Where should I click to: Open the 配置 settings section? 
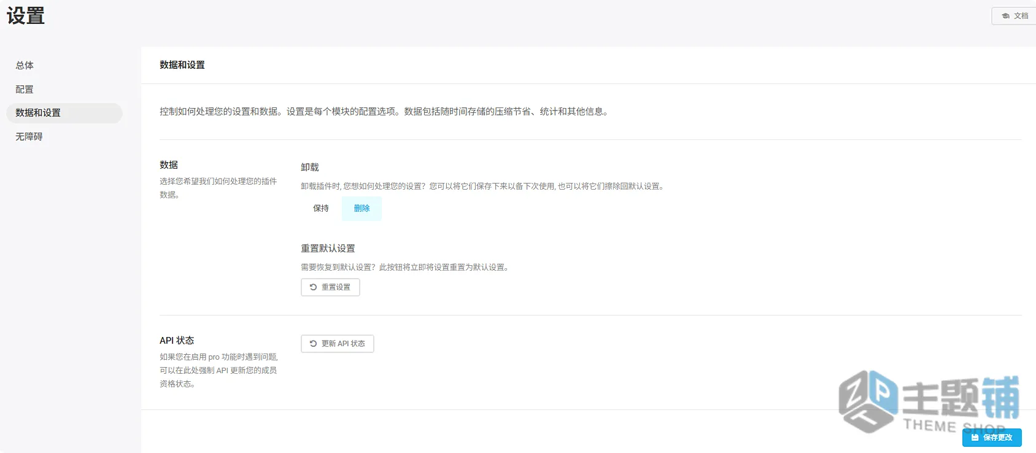click(x=25, y=89)
